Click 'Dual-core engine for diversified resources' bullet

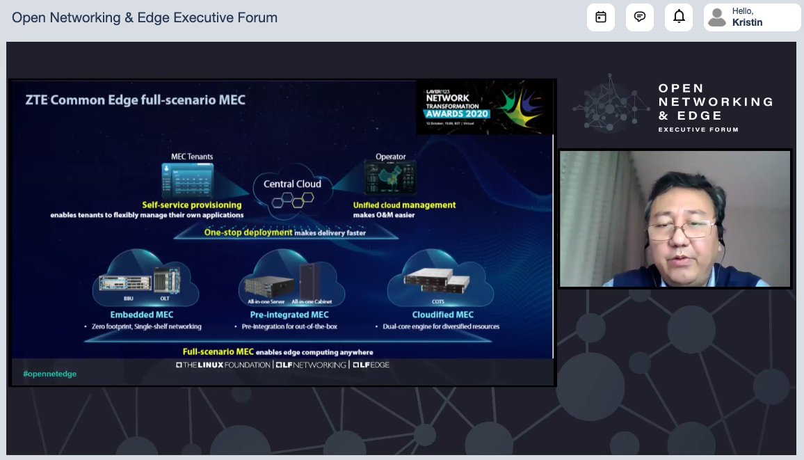(441, 326)
